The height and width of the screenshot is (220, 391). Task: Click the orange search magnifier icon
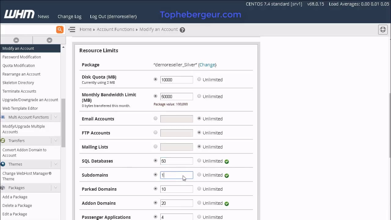coord(60,29)
